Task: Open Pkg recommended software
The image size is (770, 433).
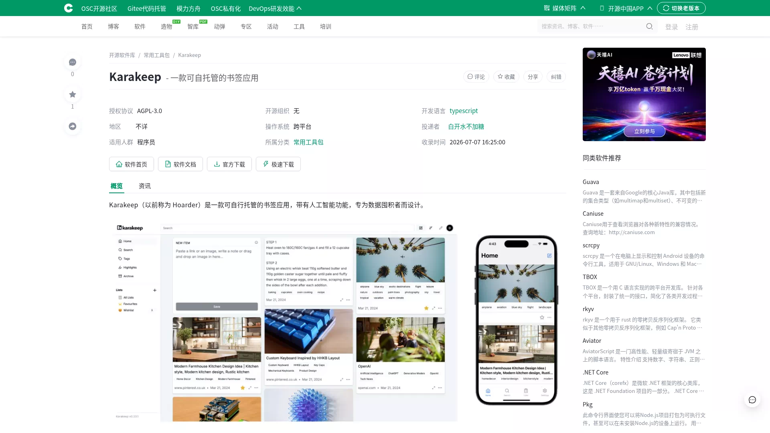Action: pos(588,405)
